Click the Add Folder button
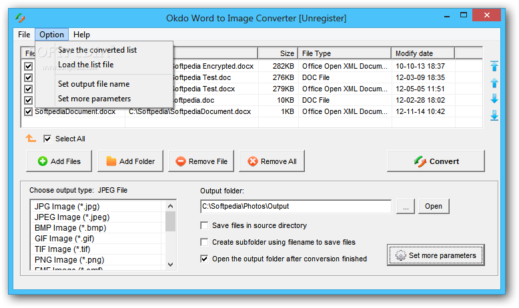Screen dimensions: 519x308 pos(130,161)
